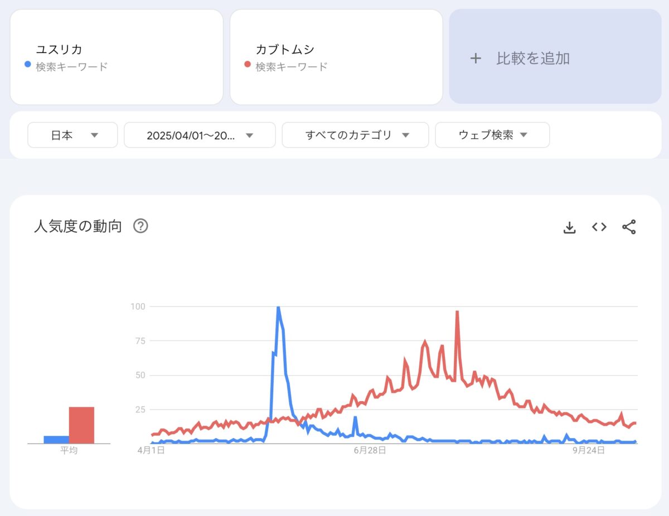Edit the ユスリカ search term
669x516 pixels.
tap(59, 50)
